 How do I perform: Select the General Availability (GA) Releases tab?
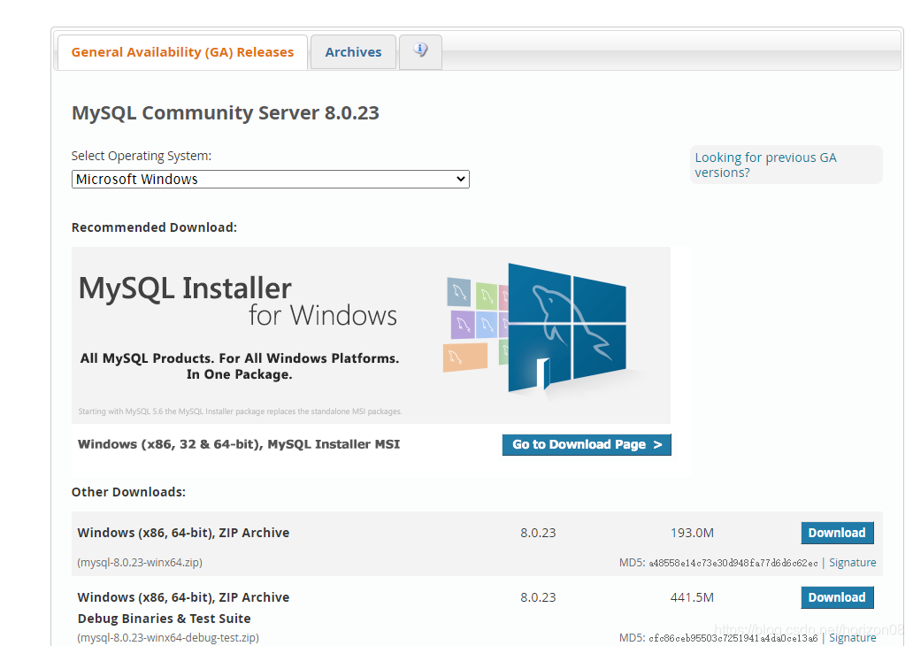pyautogui.click(x=182, y=52)
